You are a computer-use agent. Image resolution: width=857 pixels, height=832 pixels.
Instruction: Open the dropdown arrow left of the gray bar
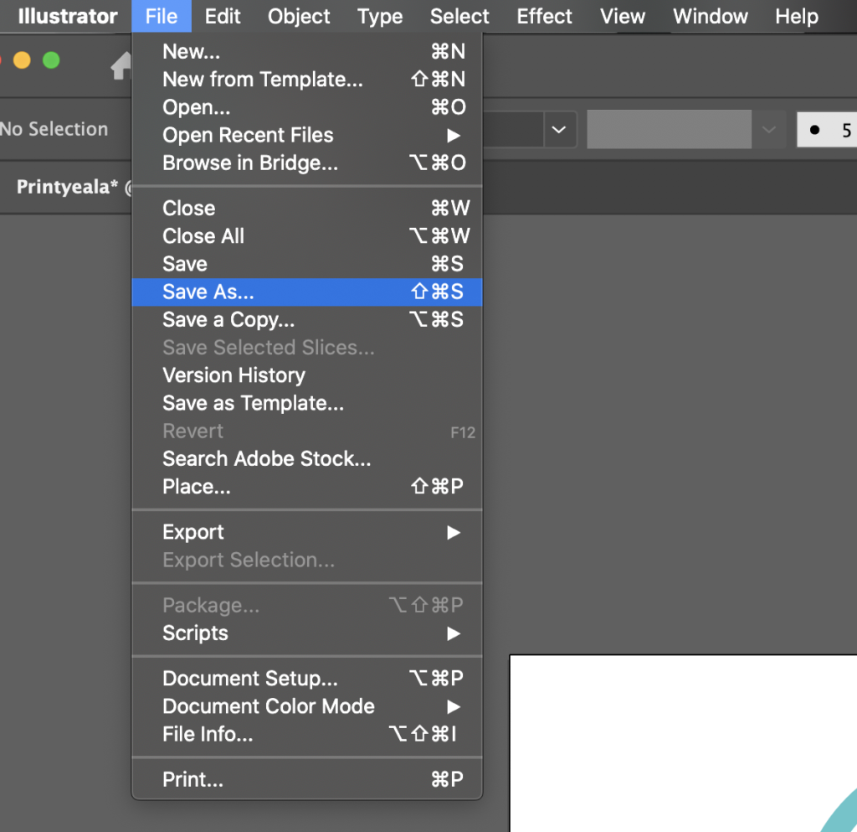[x=558, y=130]
